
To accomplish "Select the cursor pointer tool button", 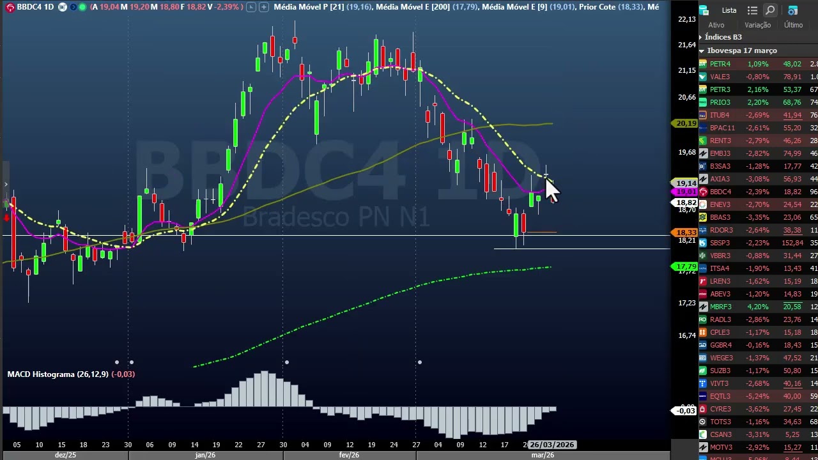I will (251, 7).
